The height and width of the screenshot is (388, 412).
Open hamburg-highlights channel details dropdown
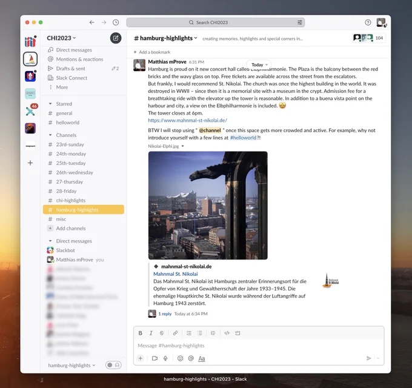(x=165, y=38)
